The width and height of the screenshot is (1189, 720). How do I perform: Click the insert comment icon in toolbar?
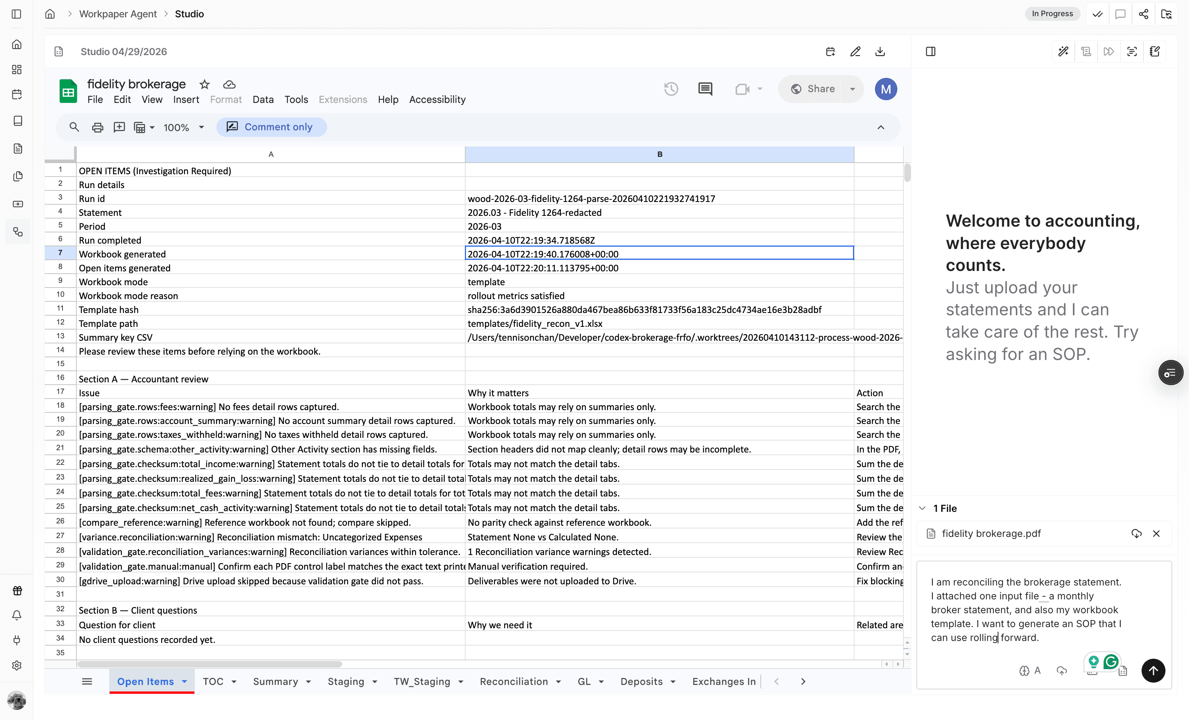[x=119, y=127]
